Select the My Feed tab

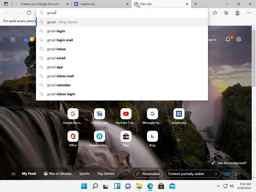[x=29, y=173]
